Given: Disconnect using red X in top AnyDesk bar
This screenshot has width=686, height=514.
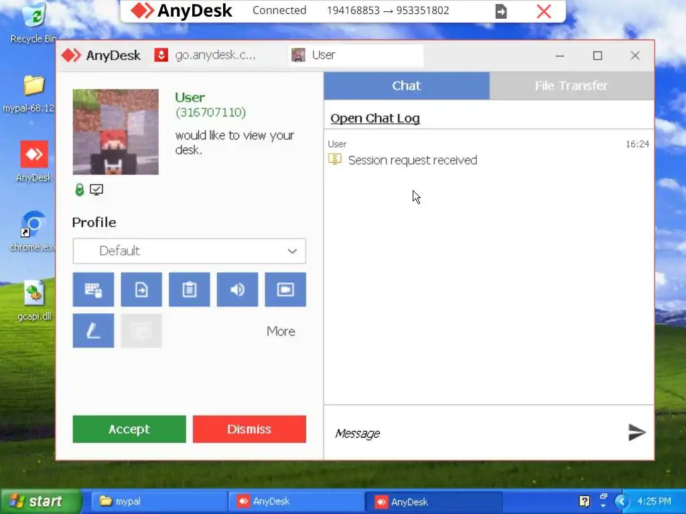Looking at the screenshot, I should tap(544, 11).
